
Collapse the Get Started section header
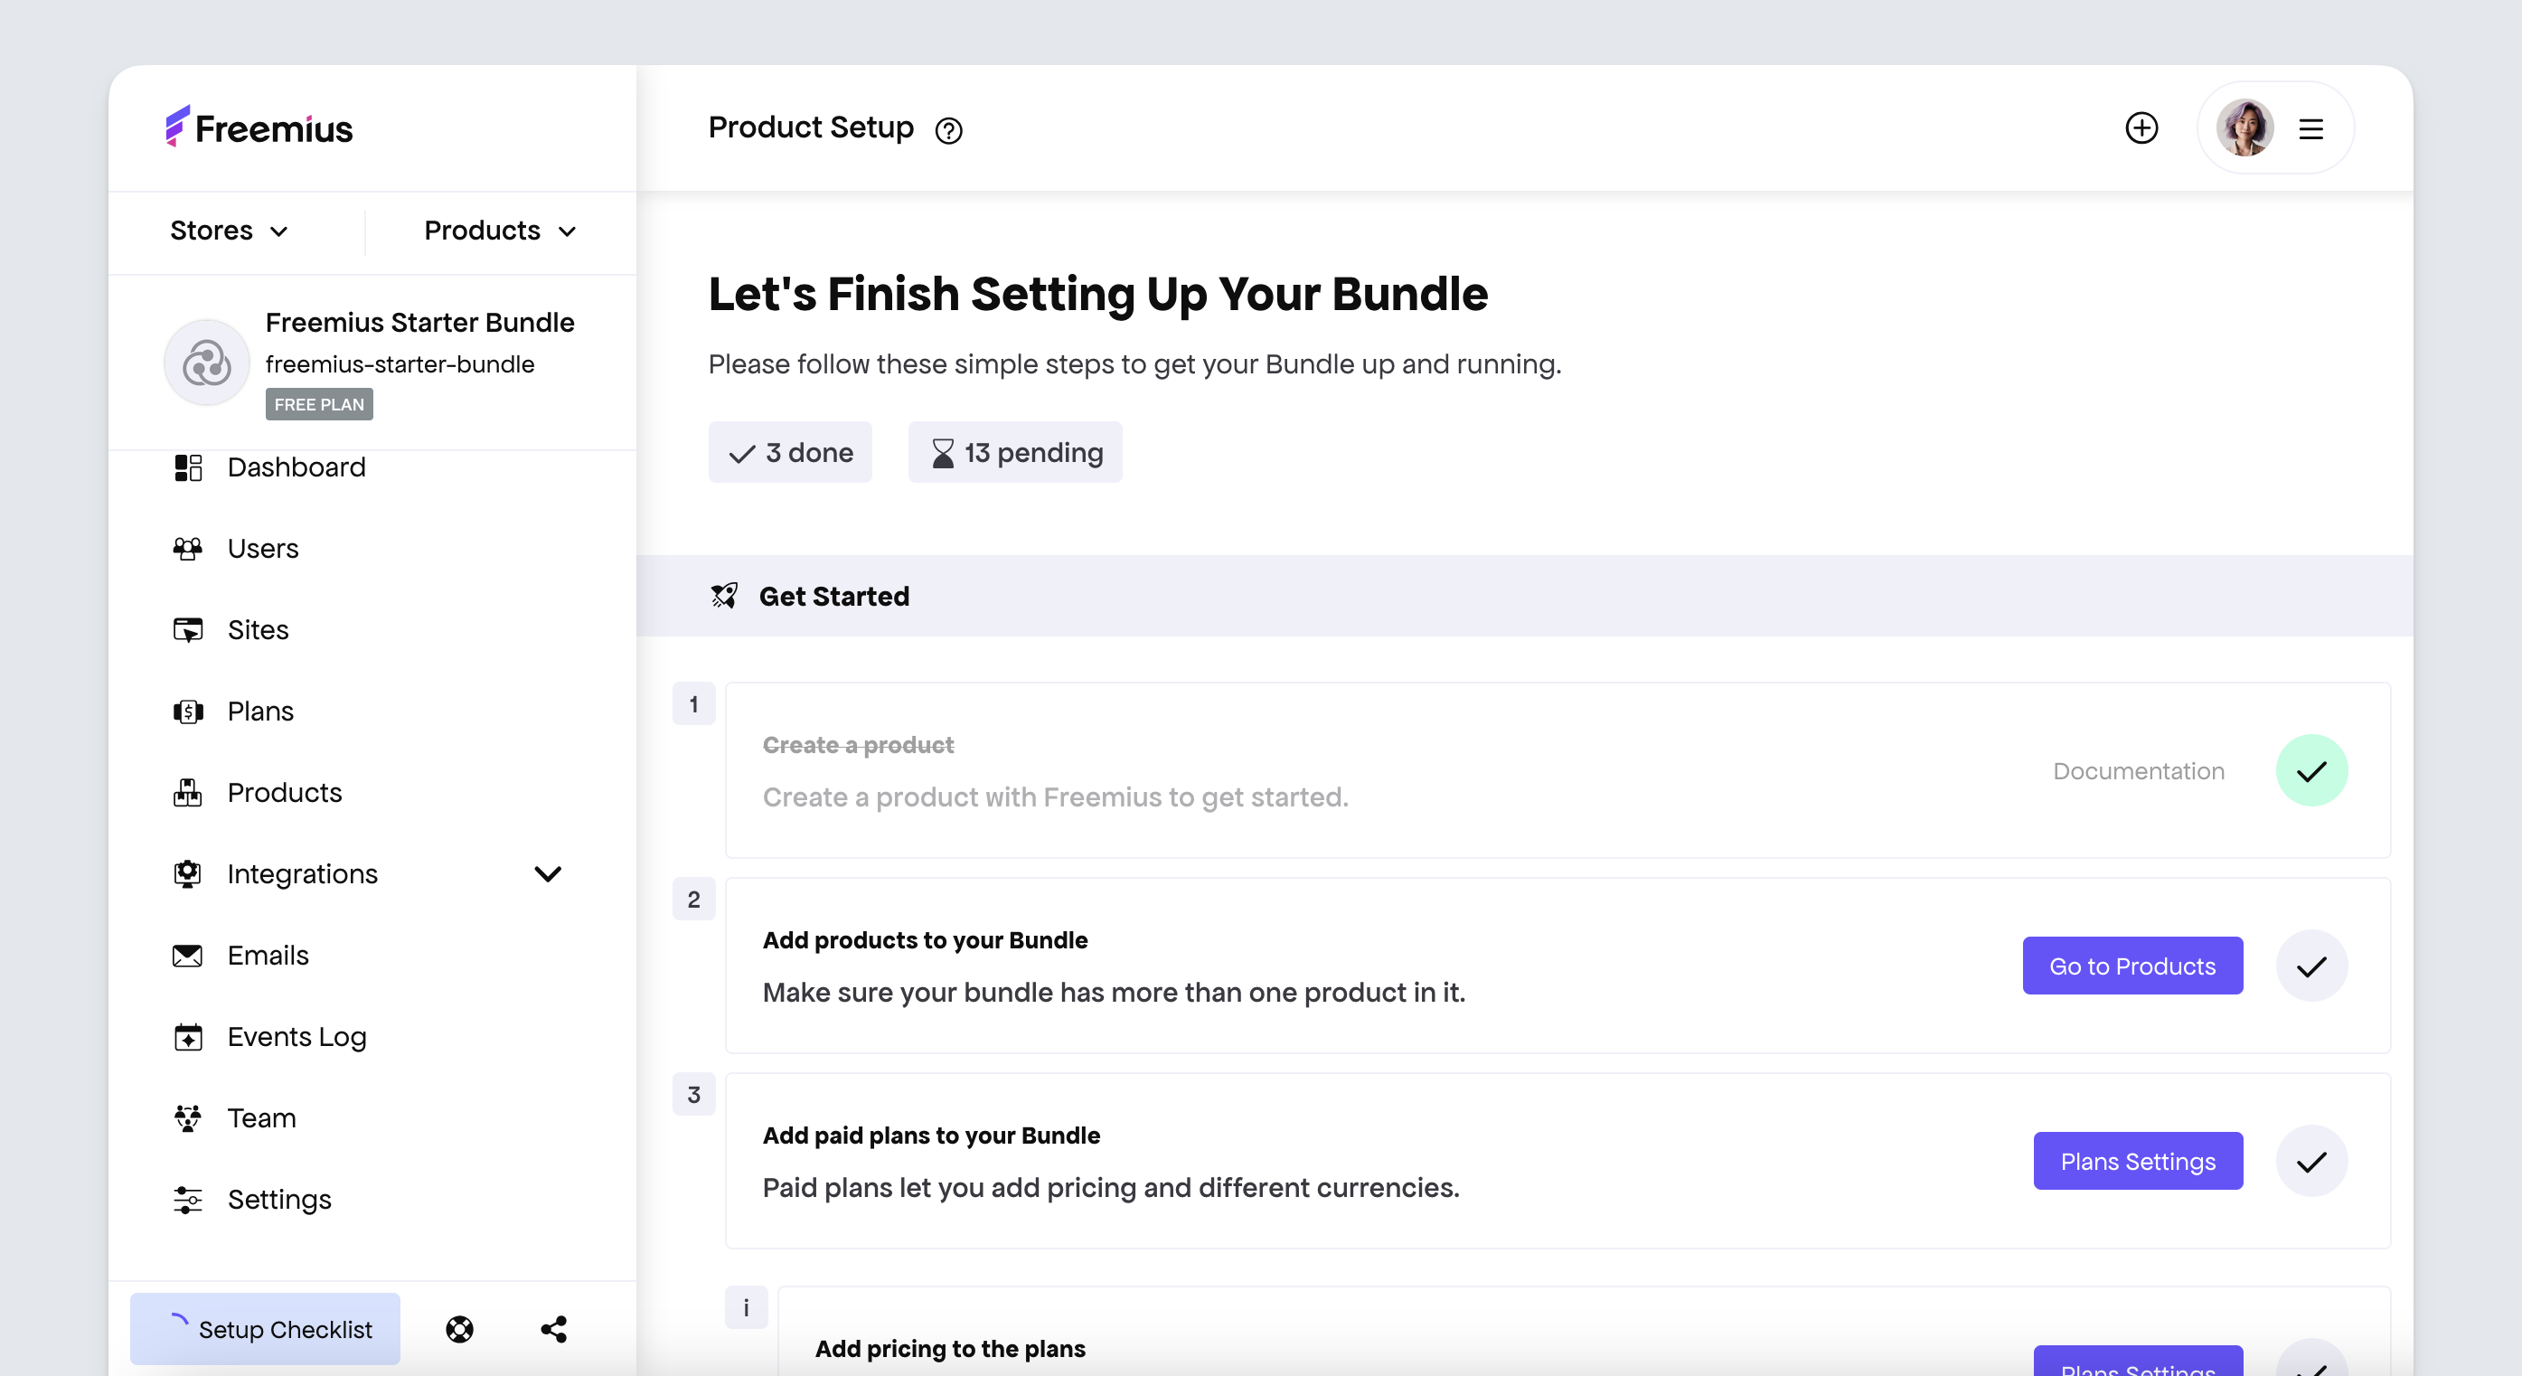point(1524,597)
